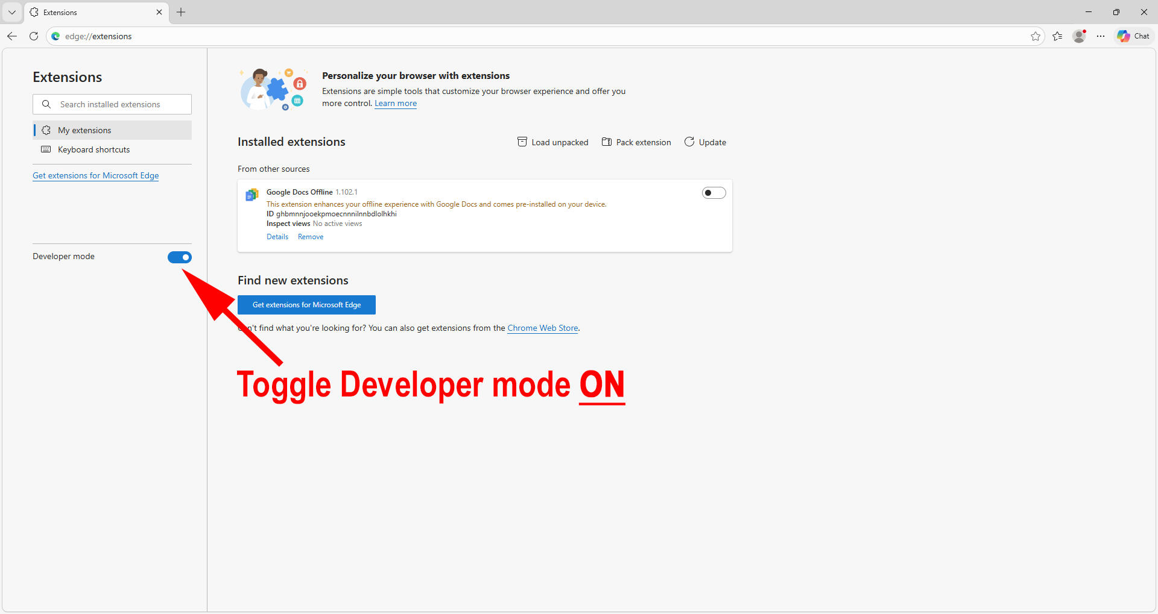Viewport: 1158px width, 614px height.
Task: Open Keyboard shortcuts in sidebar
Action: click(93, 149)
